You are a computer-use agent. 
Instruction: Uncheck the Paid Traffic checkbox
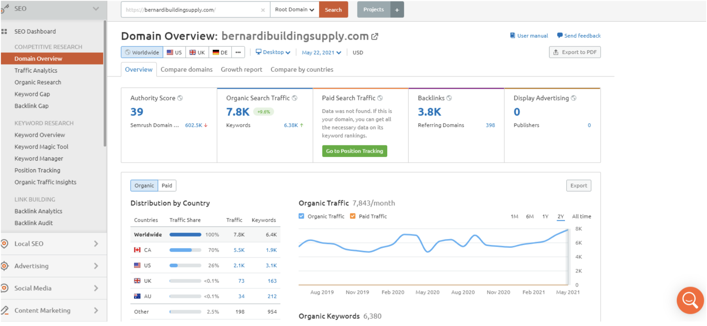coord(353,216)
